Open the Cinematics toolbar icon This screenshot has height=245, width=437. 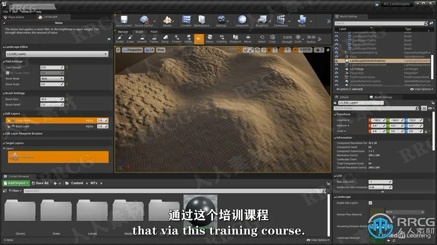coord(281,21)
